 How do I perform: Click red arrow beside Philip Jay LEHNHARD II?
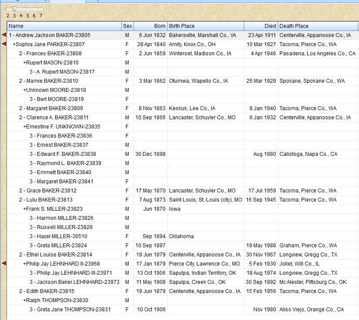coord(4,263)
